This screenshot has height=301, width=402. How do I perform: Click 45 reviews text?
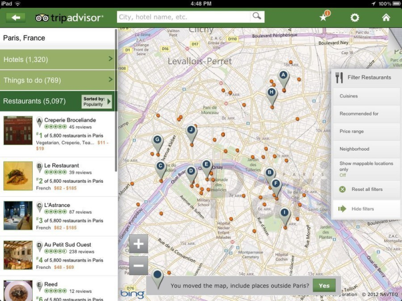pos(80,127)
